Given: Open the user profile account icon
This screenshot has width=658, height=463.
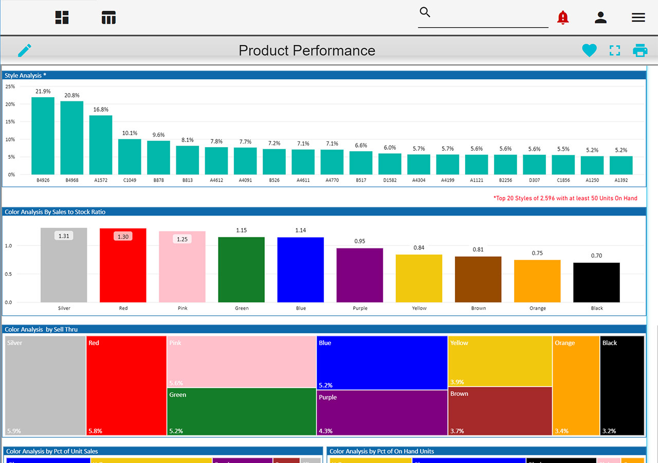Looking at the screenshot, I should (x=600, y=17).
